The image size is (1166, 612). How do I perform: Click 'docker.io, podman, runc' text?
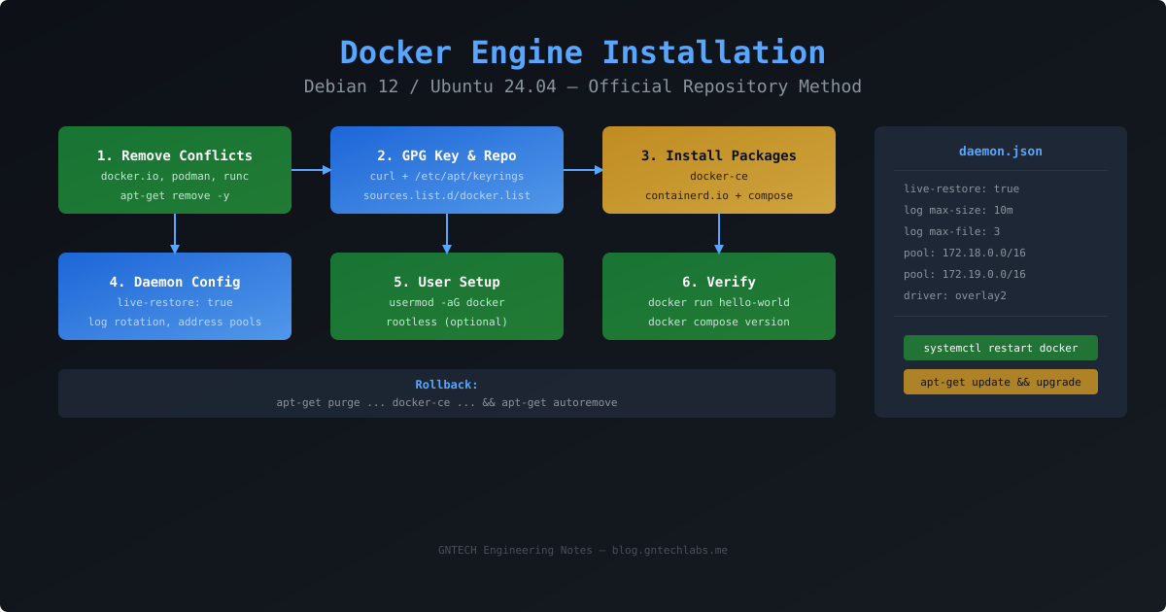[175, 176]
